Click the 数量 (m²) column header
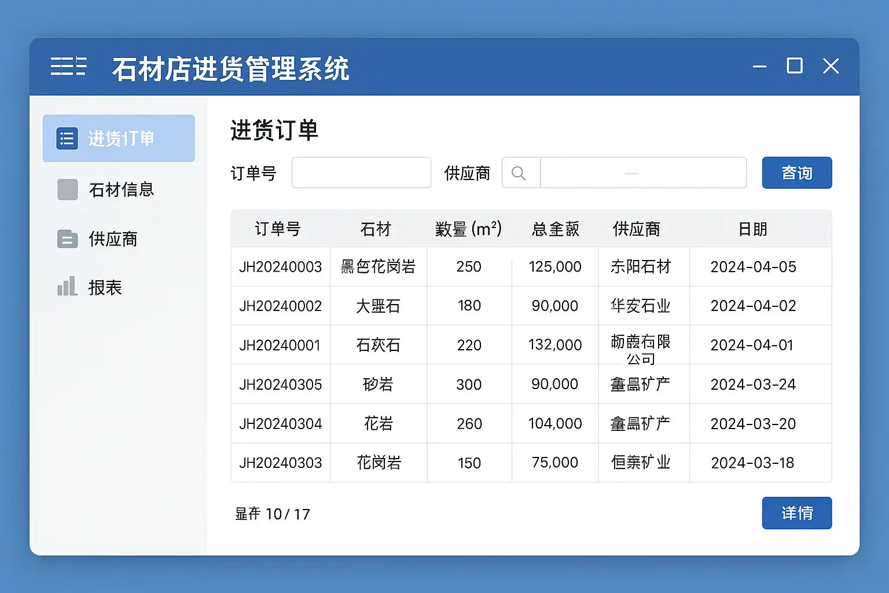 click(468, 229)
